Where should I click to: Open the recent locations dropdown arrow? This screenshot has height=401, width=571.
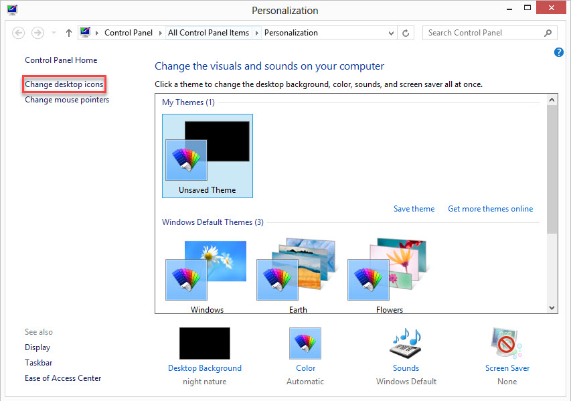[x=54, y=33]
